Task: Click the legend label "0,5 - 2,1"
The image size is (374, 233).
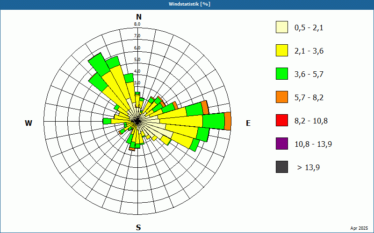Action: [309, 28]
